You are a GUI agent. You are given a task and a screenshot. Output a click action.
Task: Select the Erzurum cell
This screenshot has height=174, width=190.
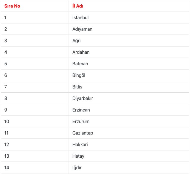tap(81, 121)
